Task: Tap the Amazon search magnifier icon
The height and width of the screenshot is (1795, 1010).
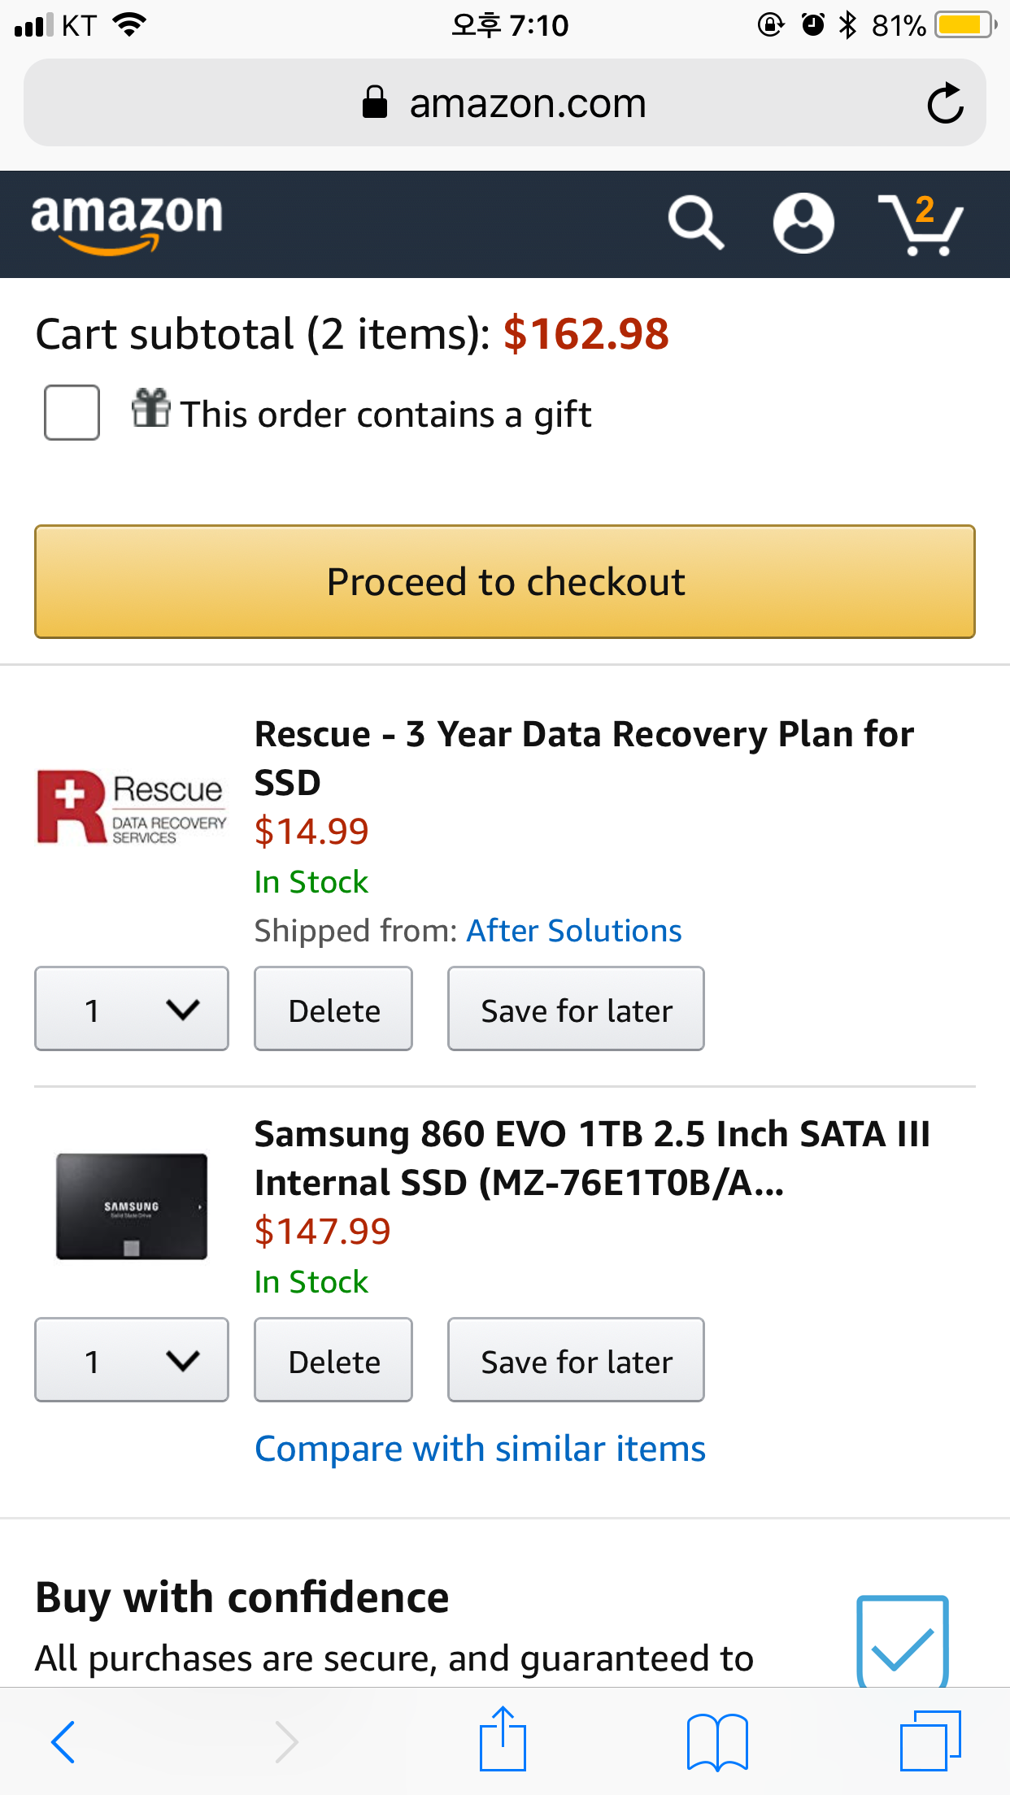Action: pyautogui.click(x=696, y=223)
